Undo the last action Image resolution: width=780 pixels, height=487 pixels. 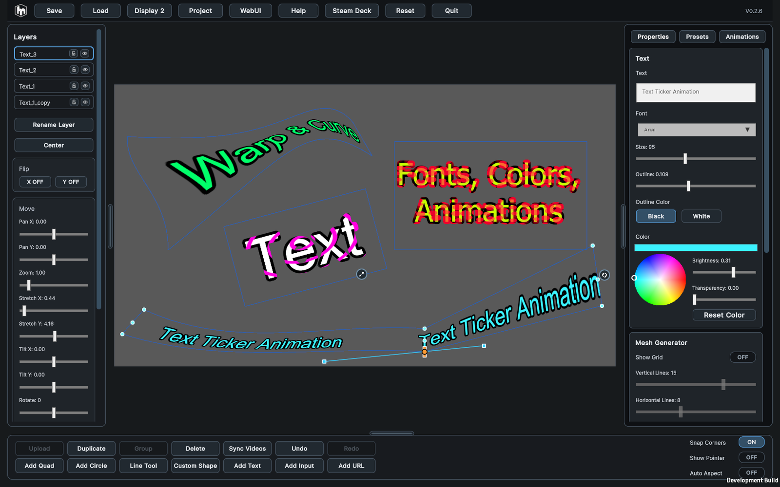[x=299, y=449]
